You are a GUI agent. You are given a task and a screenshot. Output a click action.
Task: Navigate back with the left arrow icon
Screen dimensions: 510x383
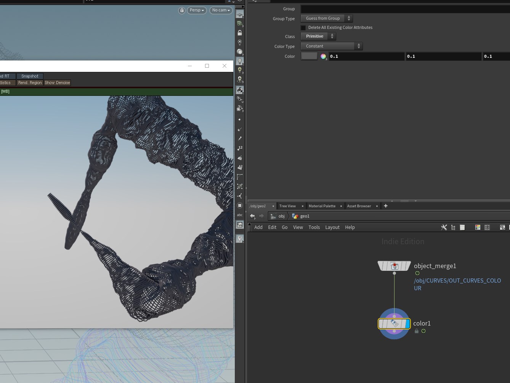[252, 216]
